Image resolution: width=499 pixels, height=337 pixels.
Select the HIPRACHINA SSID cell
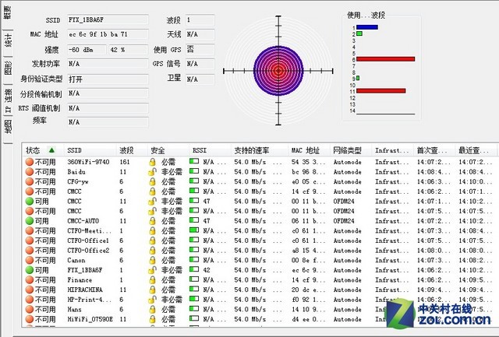[x=85, y=290]
